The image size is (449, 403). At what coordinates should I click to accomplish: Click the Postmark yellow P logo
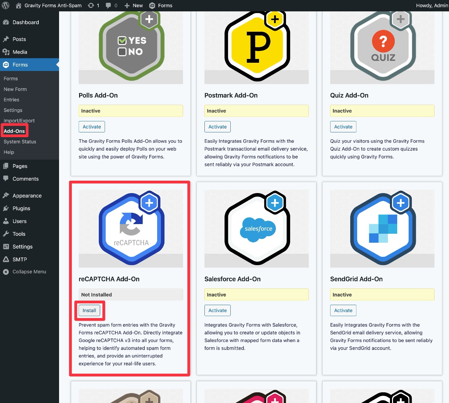(257, 47)
